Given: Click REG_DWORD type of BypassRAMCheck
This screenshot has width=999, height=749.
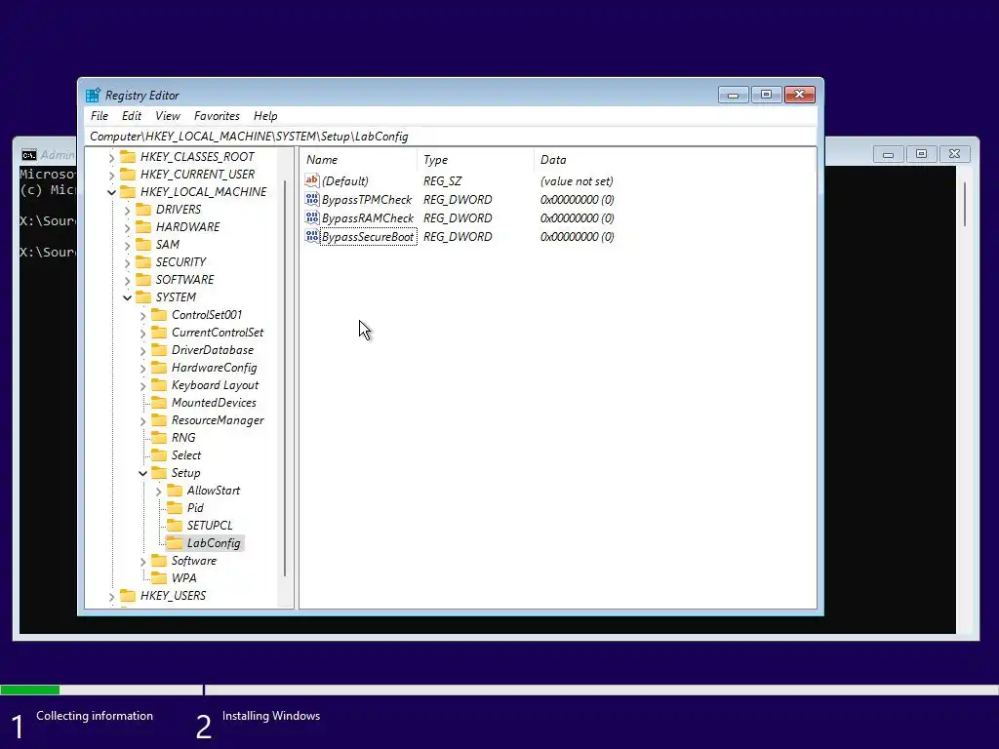Looking at the screenshot, I should 458,217.
